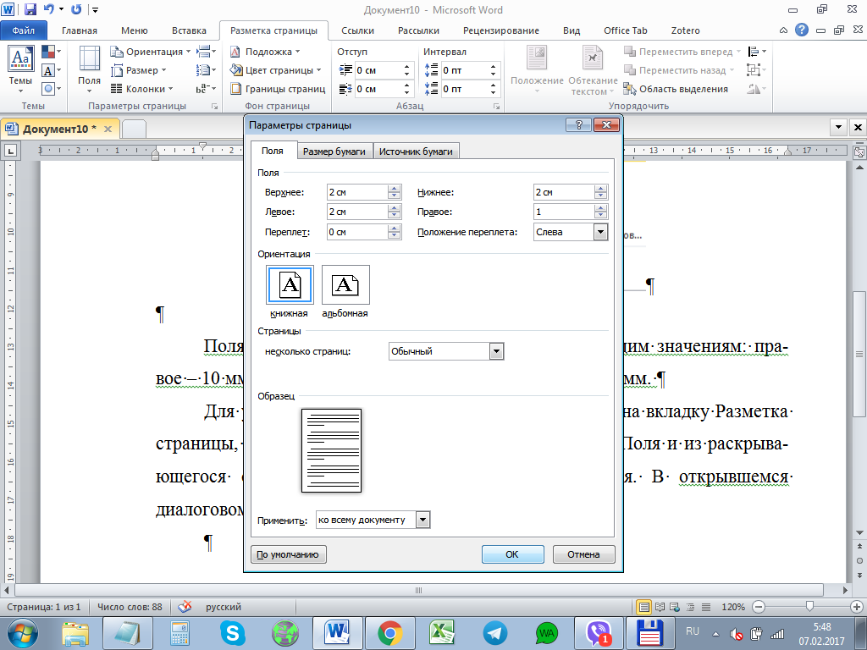
Task: Open Chrome from the taskbar
Action: point(390,633)
